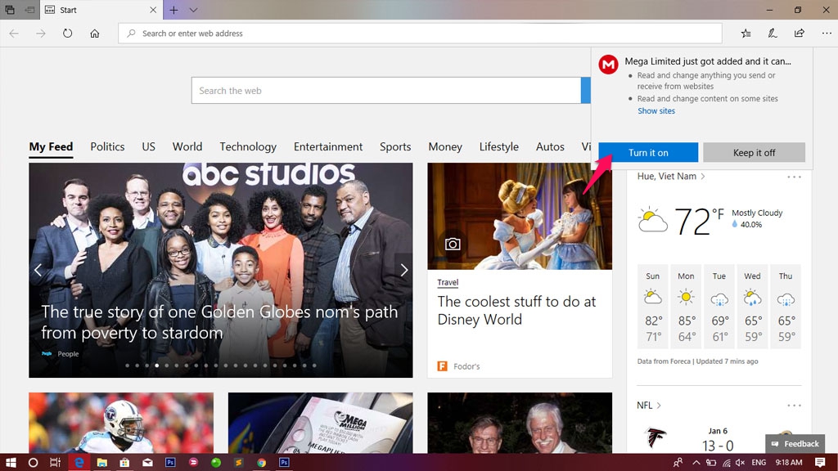Screen dimensions: 838x471
Task: Click the Travel category label
Action: (448, 282)
